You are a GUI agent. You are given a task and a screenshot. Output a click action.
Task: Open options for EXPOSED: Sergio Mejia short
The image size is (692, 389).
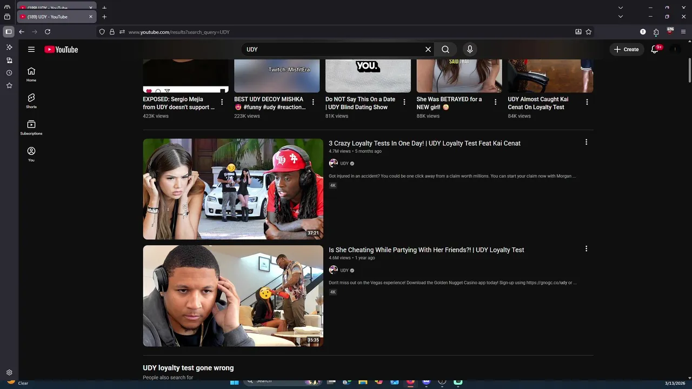tap(222, 102)
